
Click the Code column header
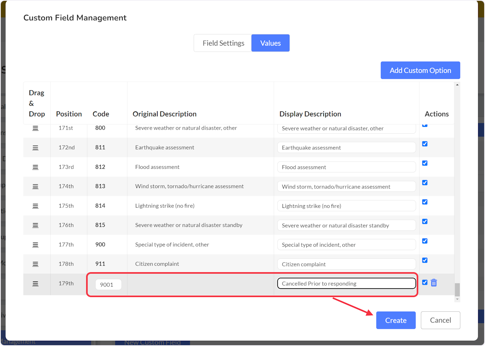click(x=101, y=114)
